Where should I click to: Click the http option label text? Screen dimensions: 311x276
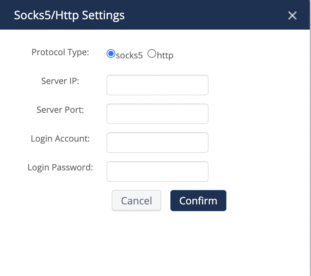[165, 56]
